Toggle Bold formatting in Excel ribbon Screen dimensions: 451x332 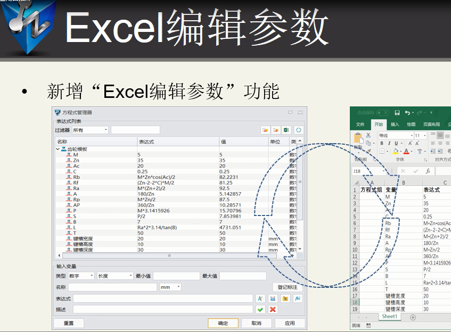pos(381,144)
